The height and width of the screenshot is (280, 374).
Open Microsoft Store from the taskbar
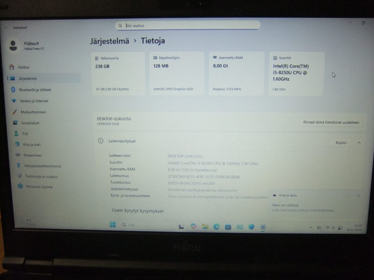click(228, 227)
